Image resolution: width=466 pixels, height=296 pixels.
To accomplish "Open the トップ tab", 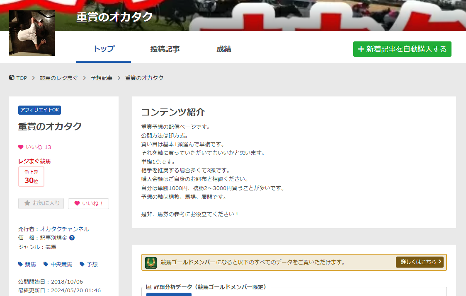I will click(x=103, y=49).
